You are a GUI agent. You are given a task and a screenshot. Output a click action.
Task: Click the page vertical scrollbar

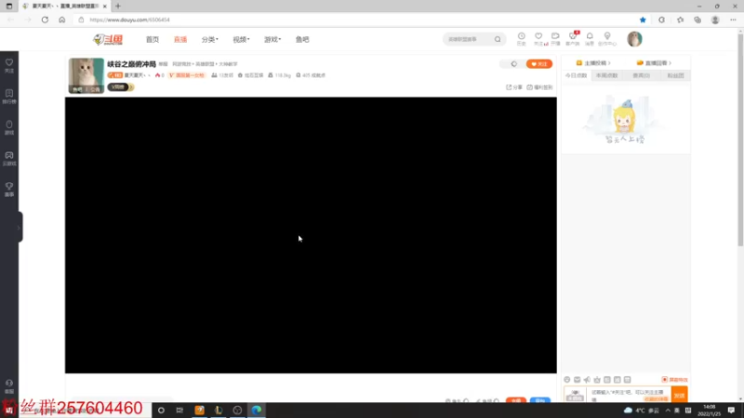pyautogui.click(x=740, y=140)
